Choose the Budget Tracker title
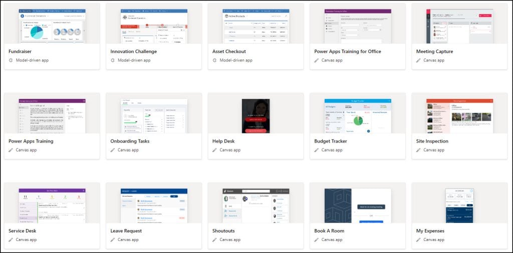 click(331, 141)
